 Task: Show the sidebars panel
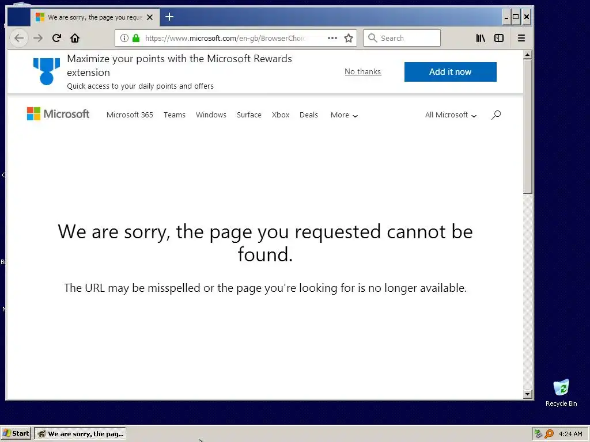(499, 38)
